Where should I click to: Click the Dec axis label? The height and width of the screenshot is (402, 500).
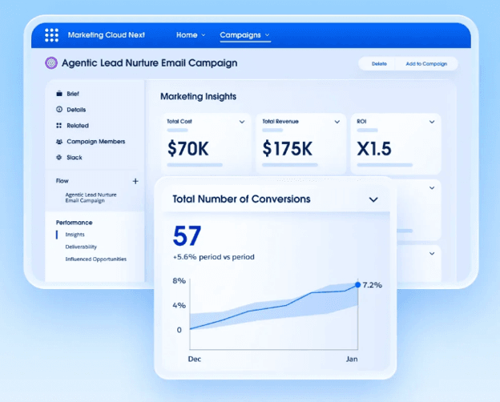click(x=195, y=359)
